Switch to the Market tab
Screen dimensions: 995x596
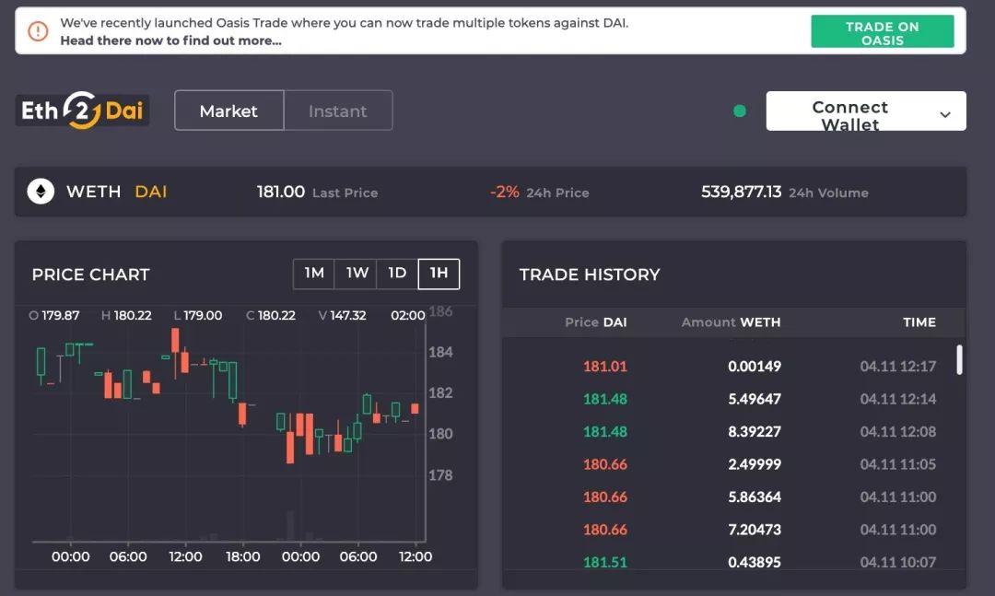(x=229, y=111)
